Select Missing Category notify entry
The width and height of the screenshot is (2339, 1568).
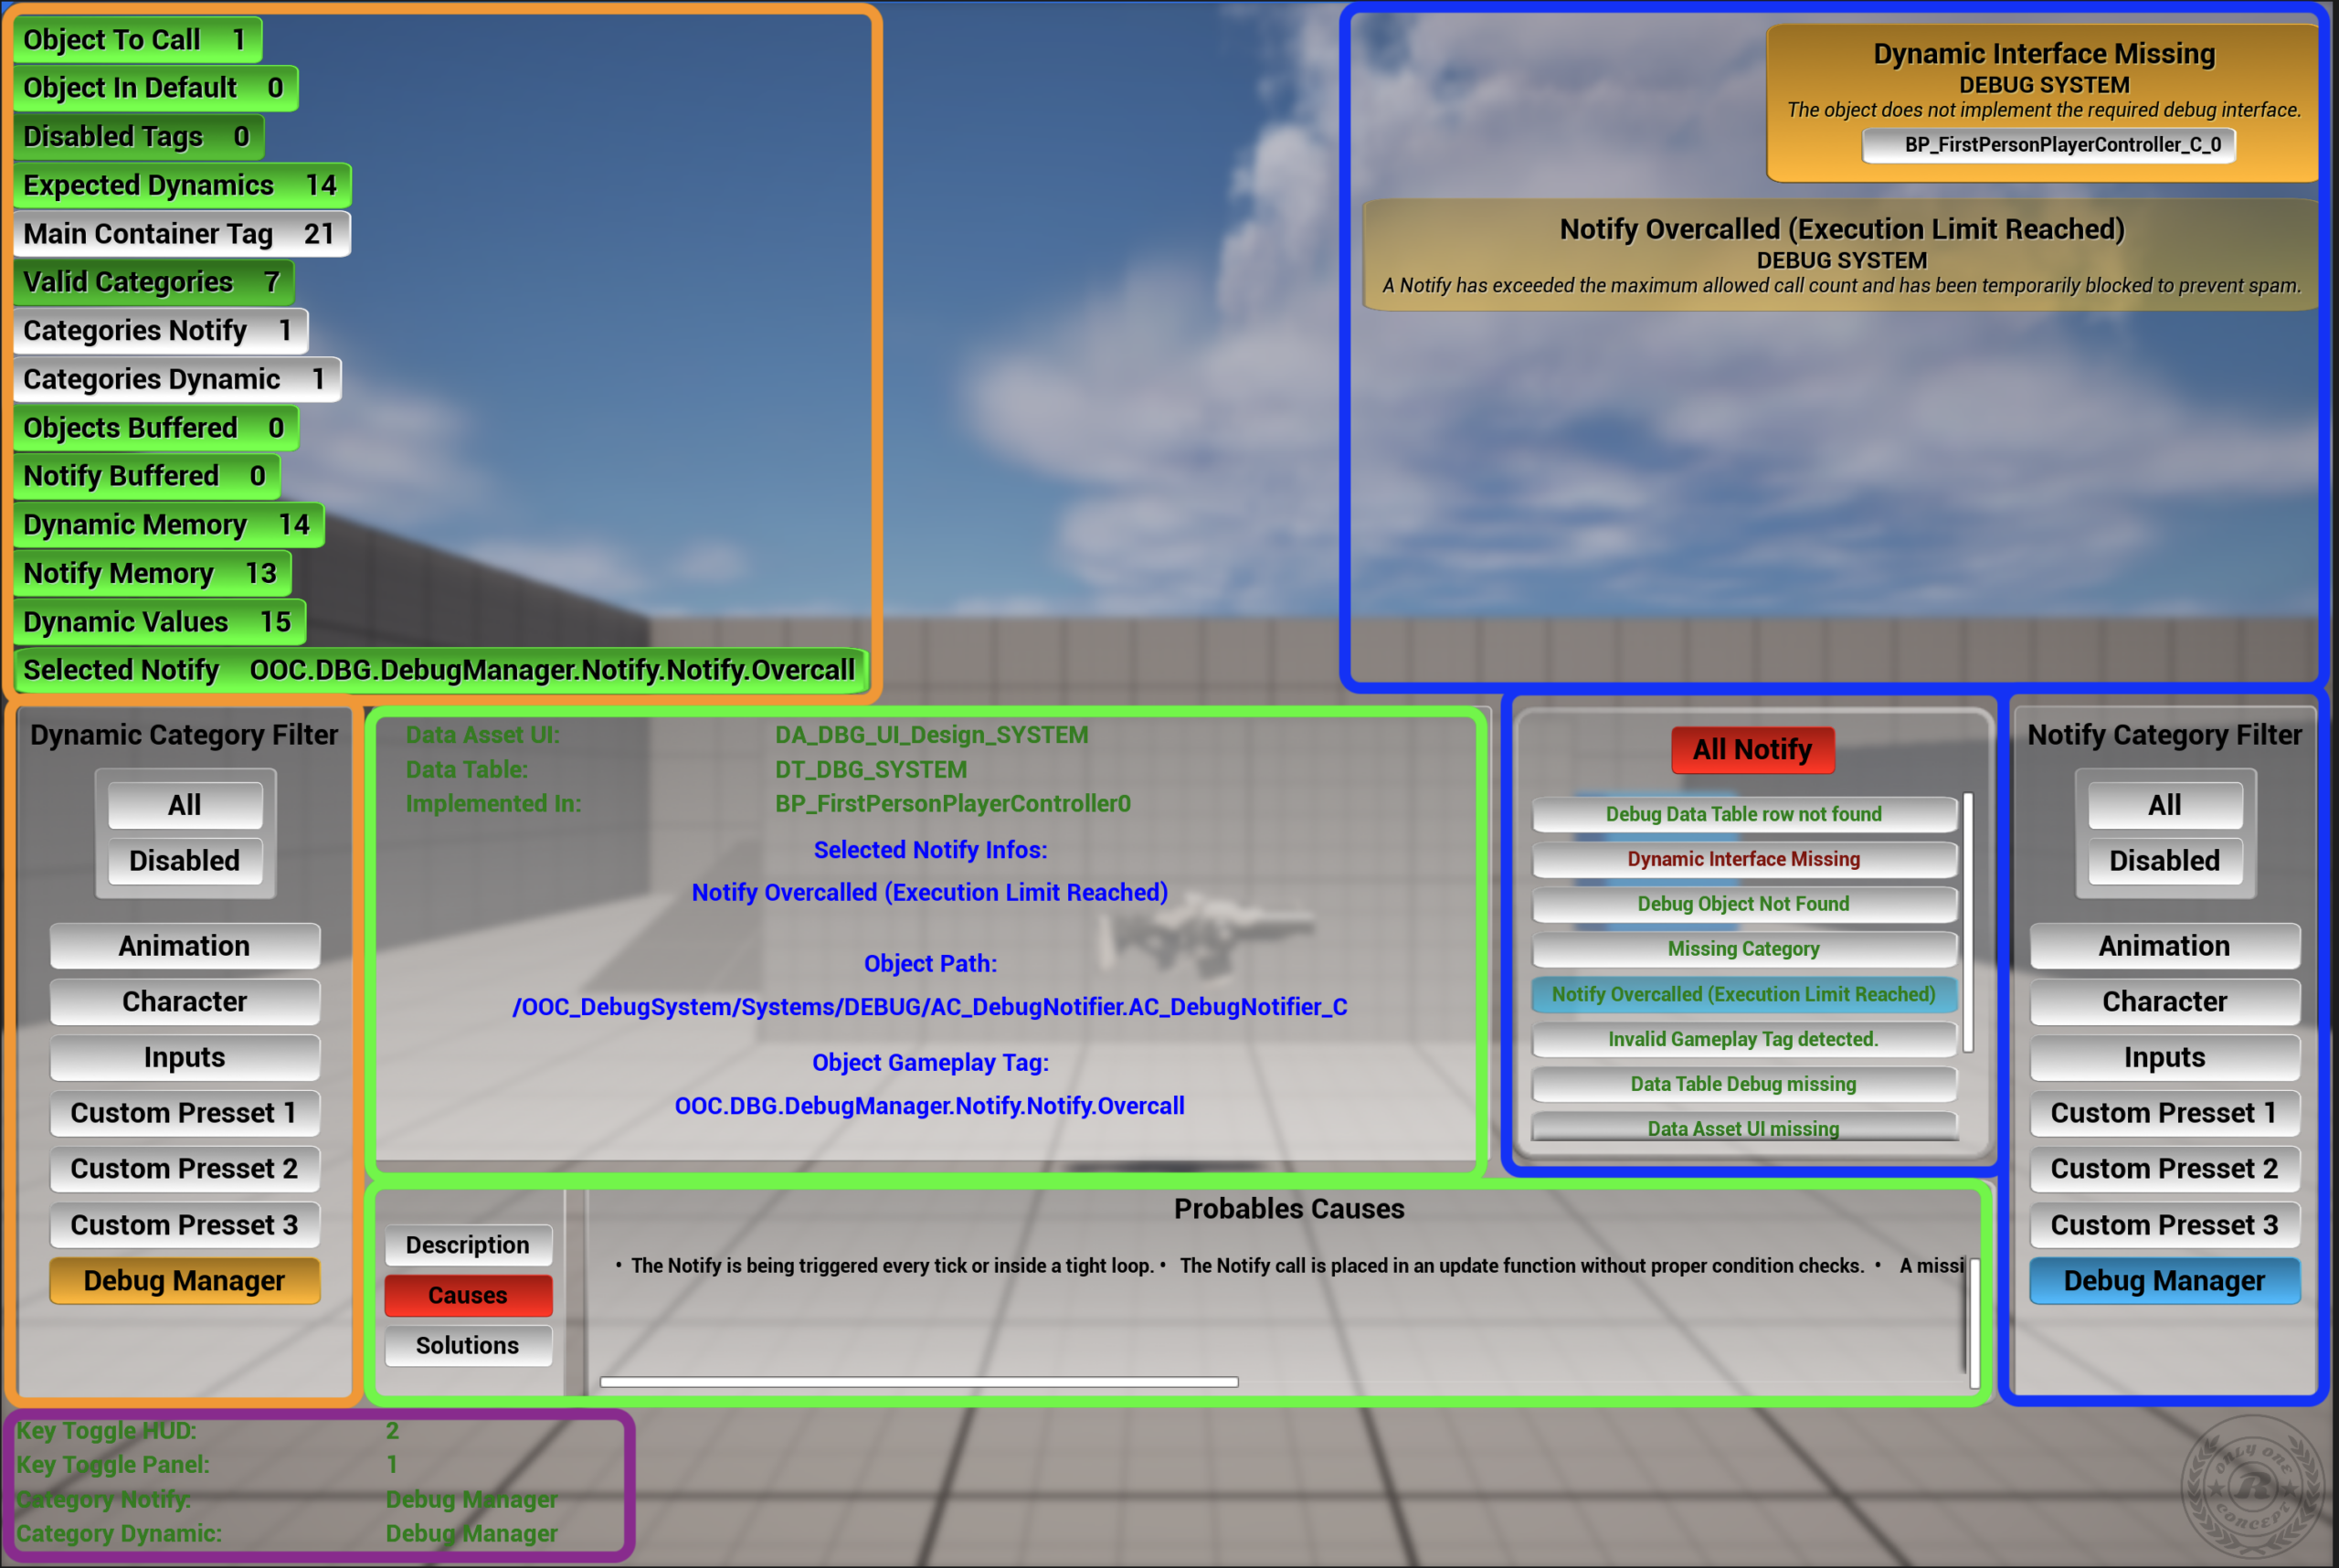coord(1744,949)
